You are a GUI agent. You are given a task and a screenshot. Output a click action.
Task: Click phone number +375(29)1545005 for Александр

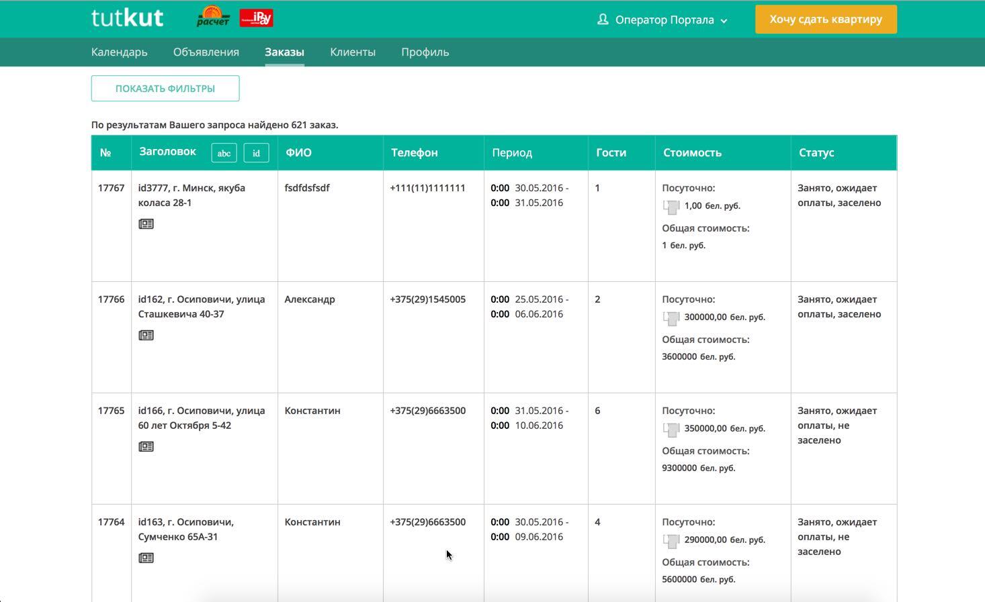tap(428, 299)
